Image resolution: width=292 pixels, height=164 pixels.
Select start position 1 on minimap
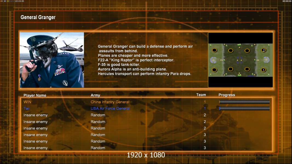pos(263,70)
